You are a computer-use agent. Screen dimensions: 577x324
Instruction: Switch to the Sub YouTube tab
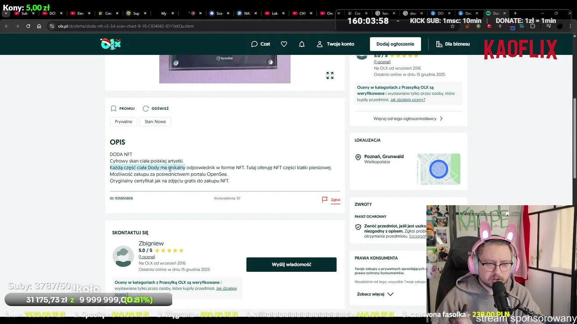point(25,13)
